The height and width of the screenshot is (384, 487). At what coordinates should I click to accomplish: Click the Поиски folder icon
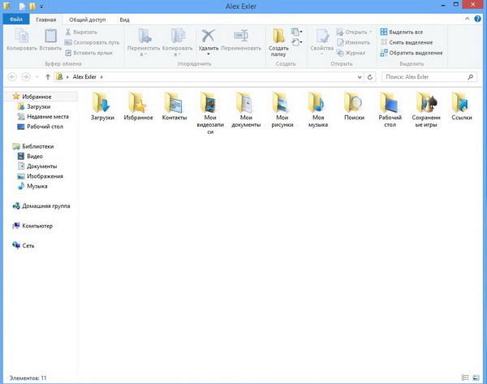click(354, 102)
